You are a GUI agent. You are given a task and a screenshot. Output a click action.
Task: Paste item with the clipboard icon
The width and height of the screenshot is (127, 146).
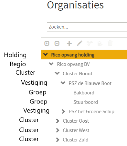(100, 43)
